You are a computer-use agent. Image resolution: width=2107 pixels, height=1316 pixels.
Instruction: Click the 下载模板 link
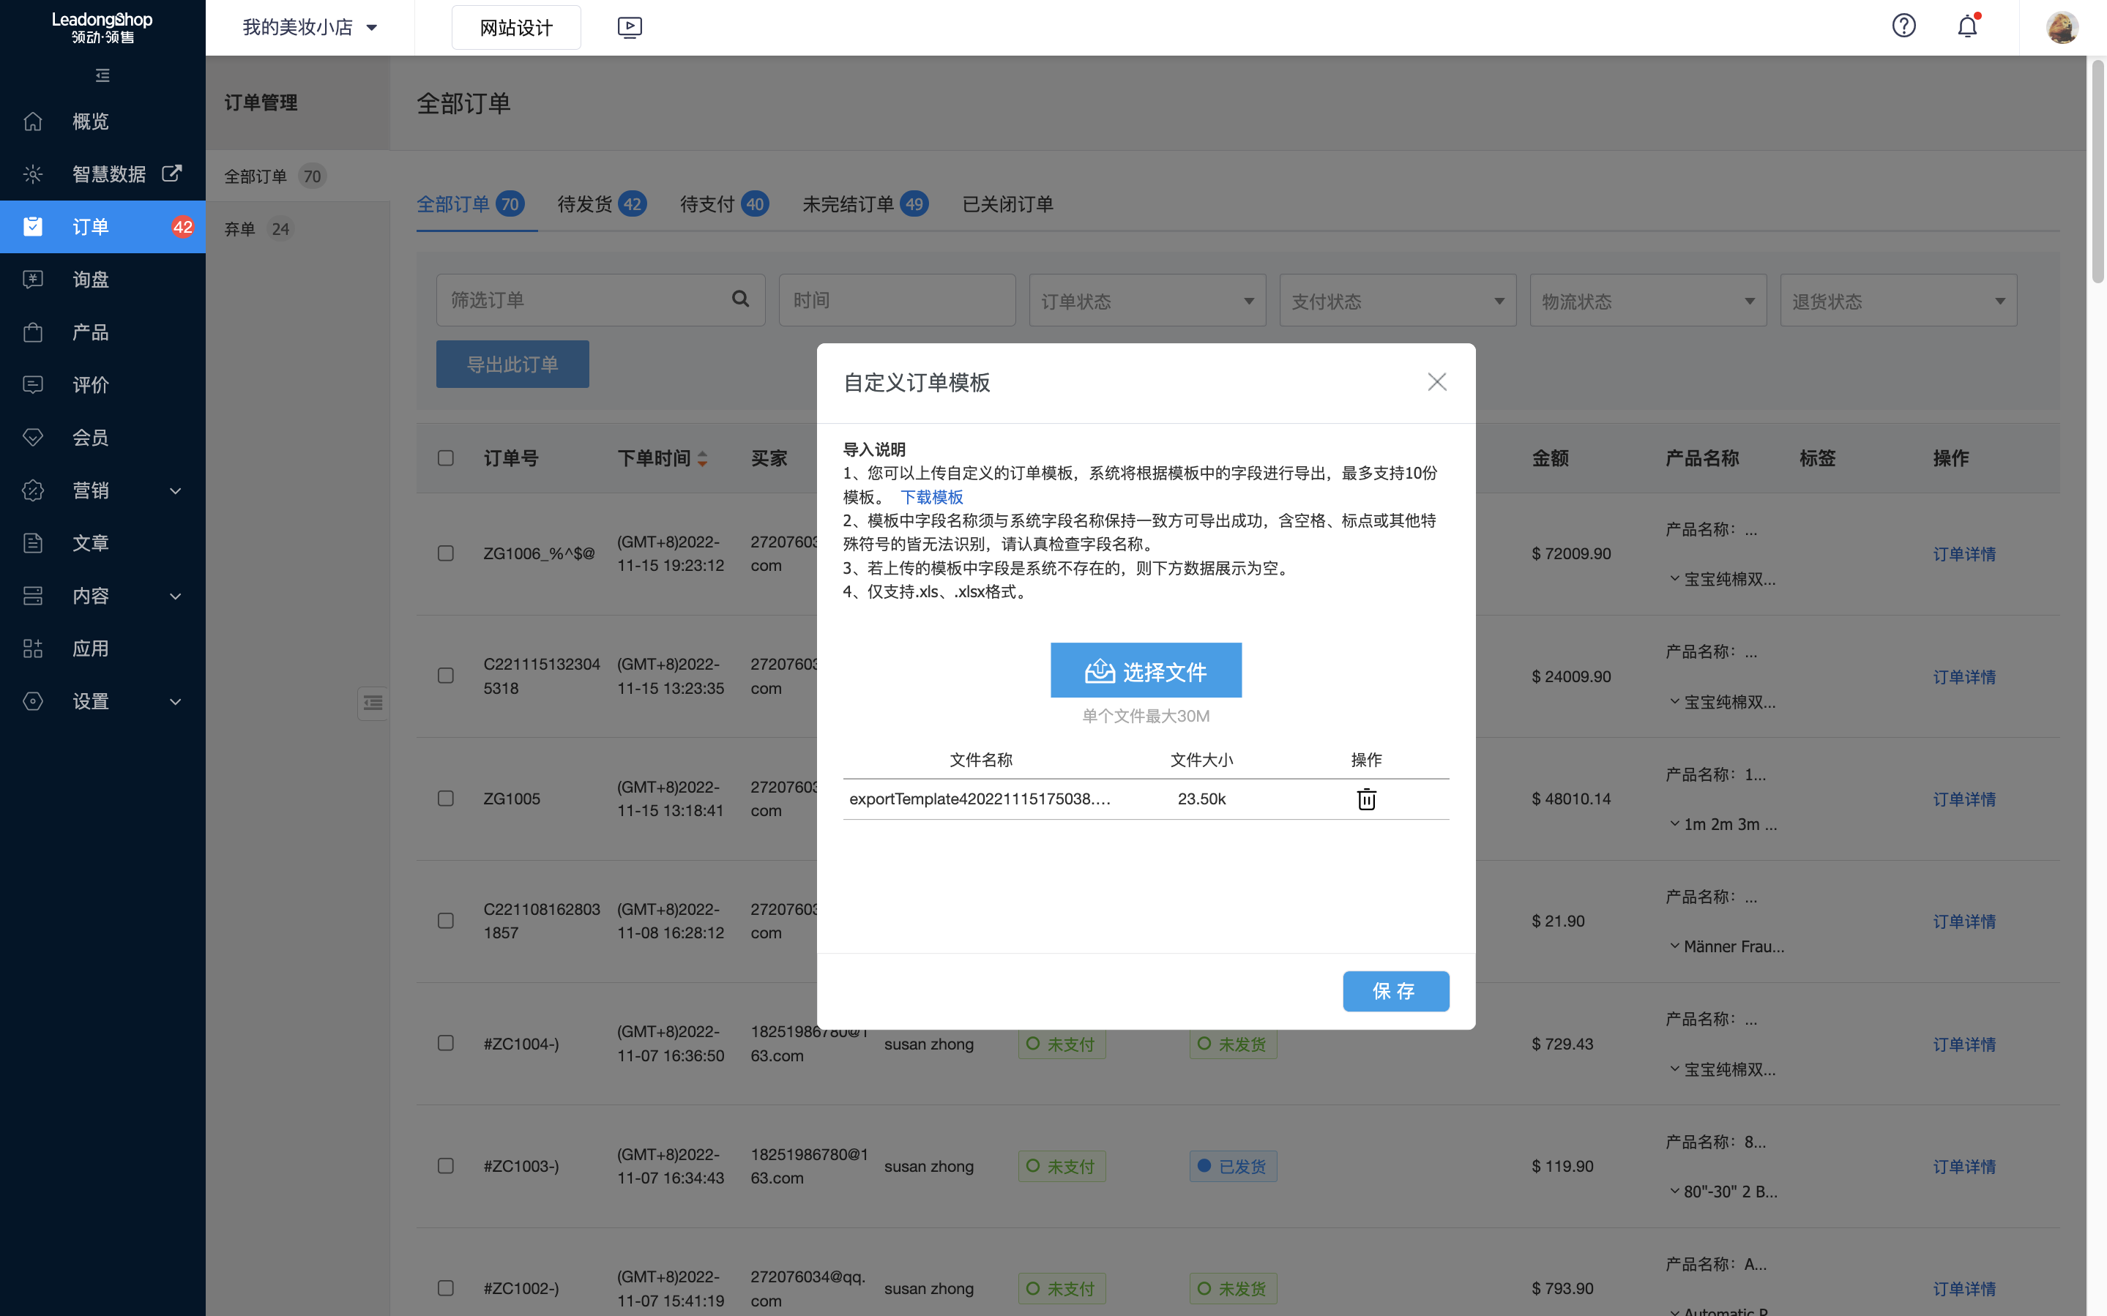pos(931,496)
